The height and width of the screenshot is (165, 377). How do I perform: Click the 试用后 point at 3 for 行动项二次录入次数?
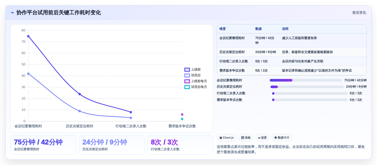(x=131, y=118)
